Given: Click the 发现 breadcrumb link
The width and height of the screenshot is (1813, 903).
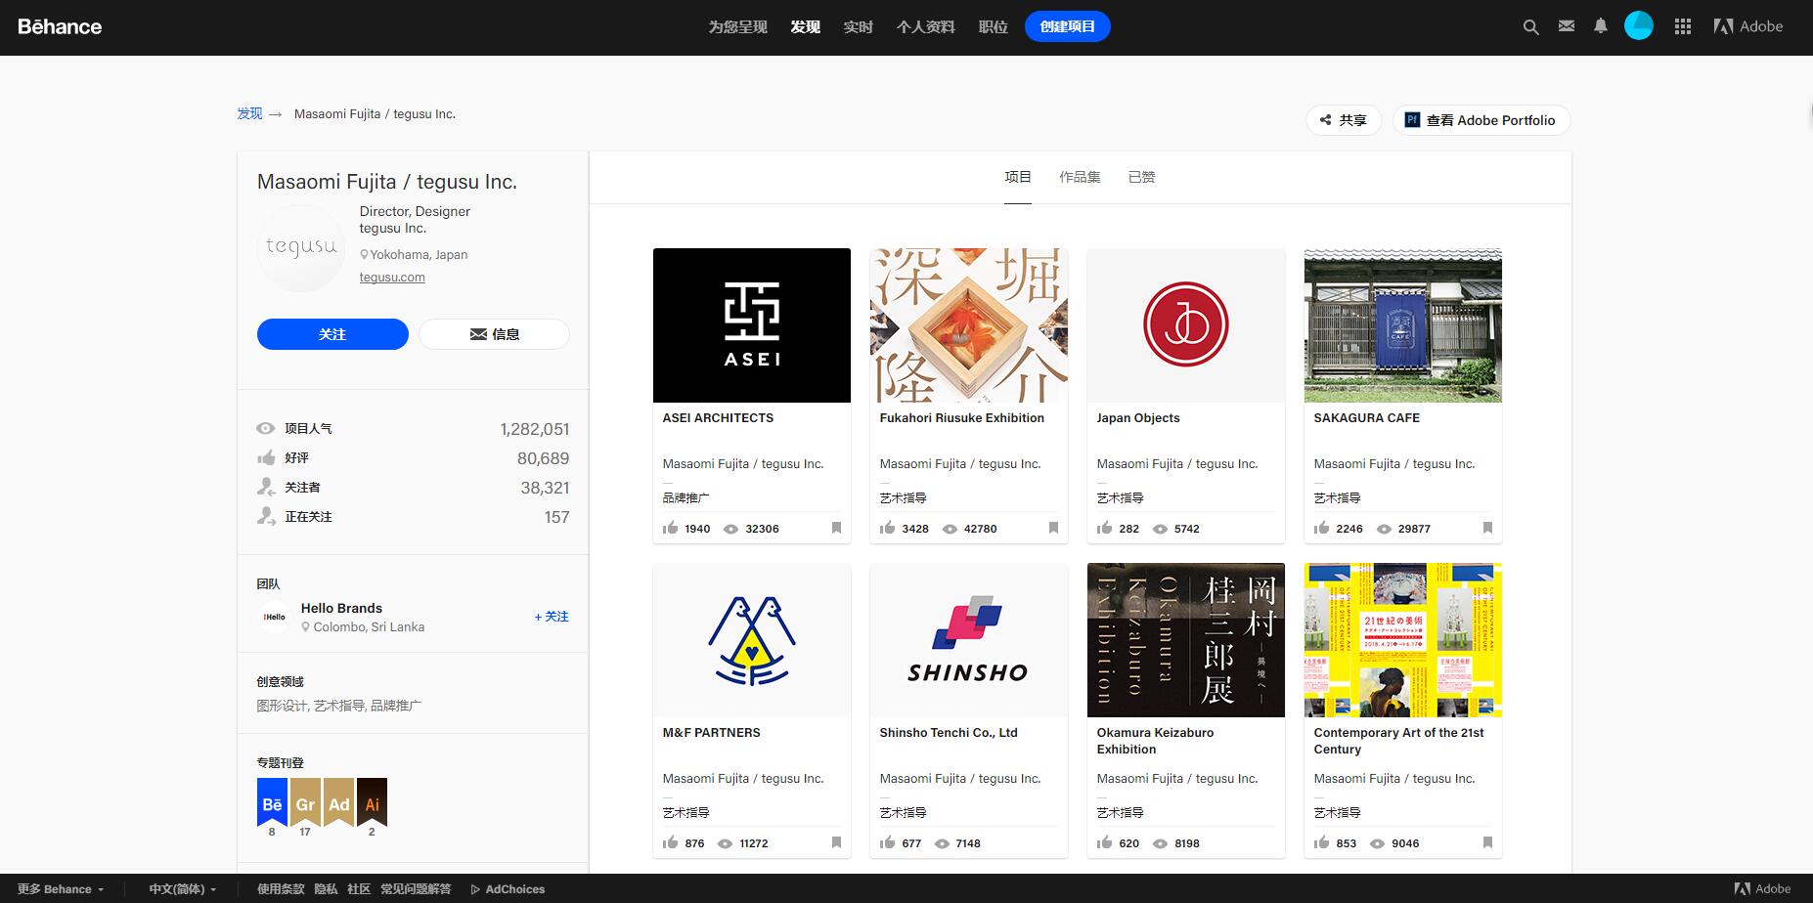Looking at the screenshot, I should click(249, 113).
